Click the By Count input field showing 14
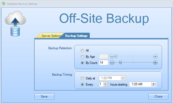 pos(104,63)
